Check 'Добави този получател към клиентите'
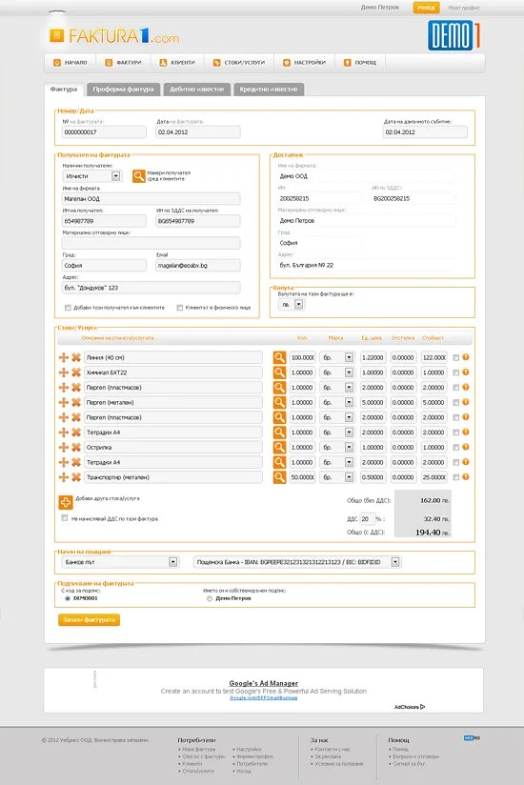This screenshot has width=524, height=785. (x=68, y=308)
